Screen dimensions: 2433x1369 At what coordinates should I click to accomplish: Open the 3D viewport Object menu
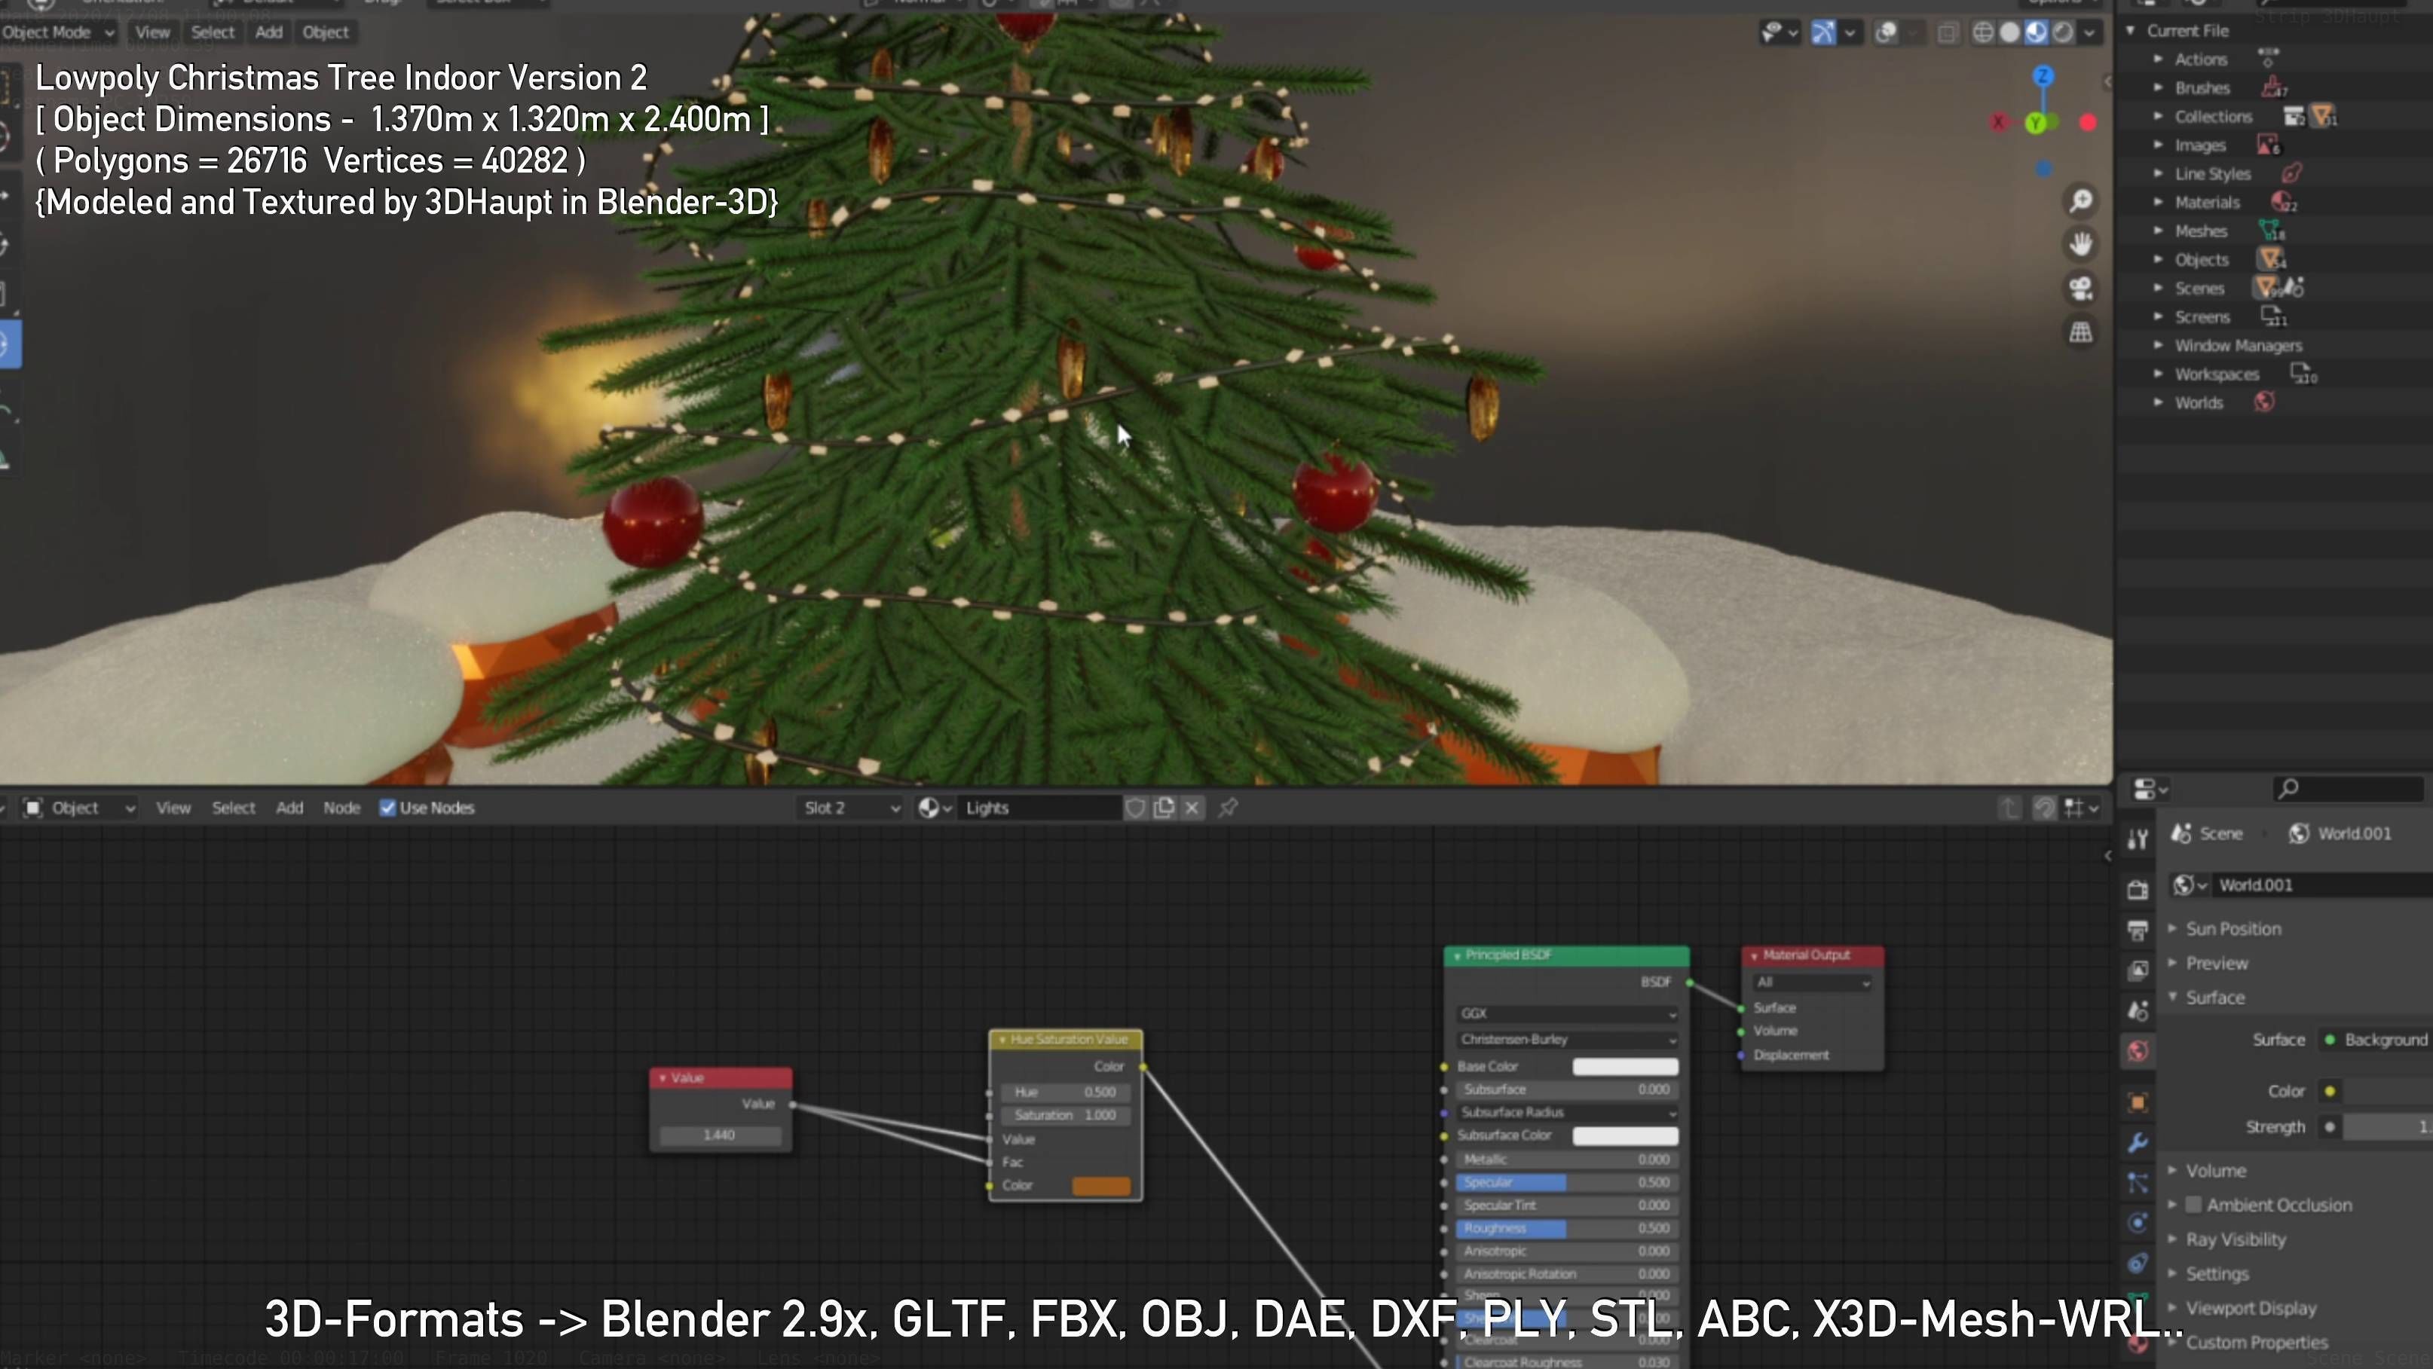tap(326, 32)
